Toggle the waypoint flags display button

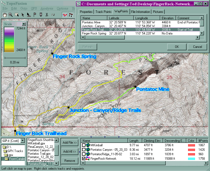click(71, 15)
